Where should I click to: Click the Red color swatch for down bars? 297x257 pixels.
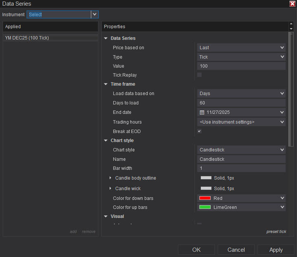(x=205, y=198)
